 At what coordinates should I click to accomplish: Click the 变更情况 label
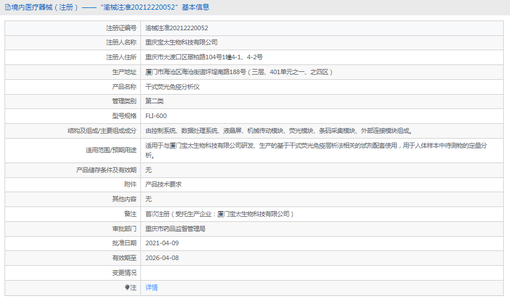click(x=124, y=273)
